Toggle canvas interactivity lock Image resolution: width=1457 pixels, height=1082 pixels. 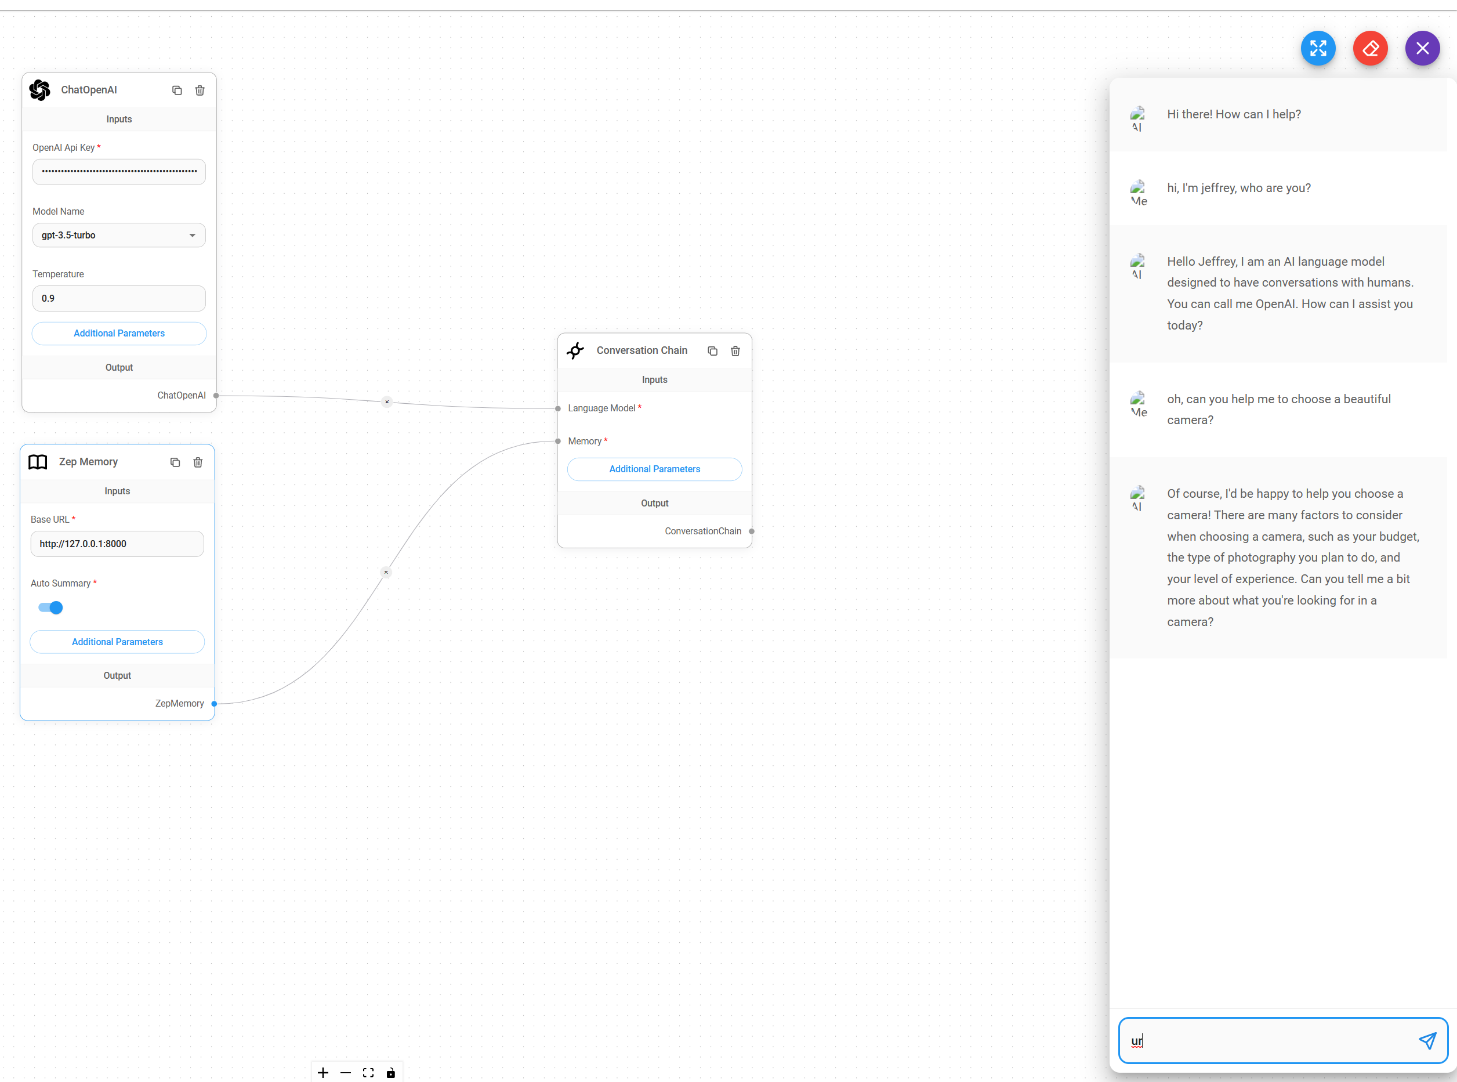point(391,1073)
